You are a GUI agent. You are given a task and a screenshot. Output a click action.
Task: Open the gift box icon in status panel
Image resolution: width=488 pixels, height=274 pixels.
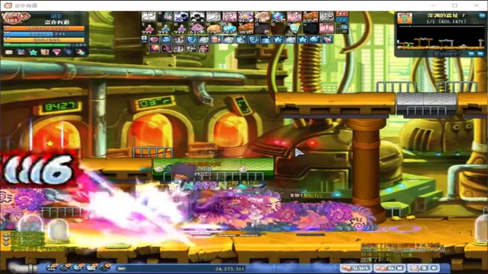point(21,52)
